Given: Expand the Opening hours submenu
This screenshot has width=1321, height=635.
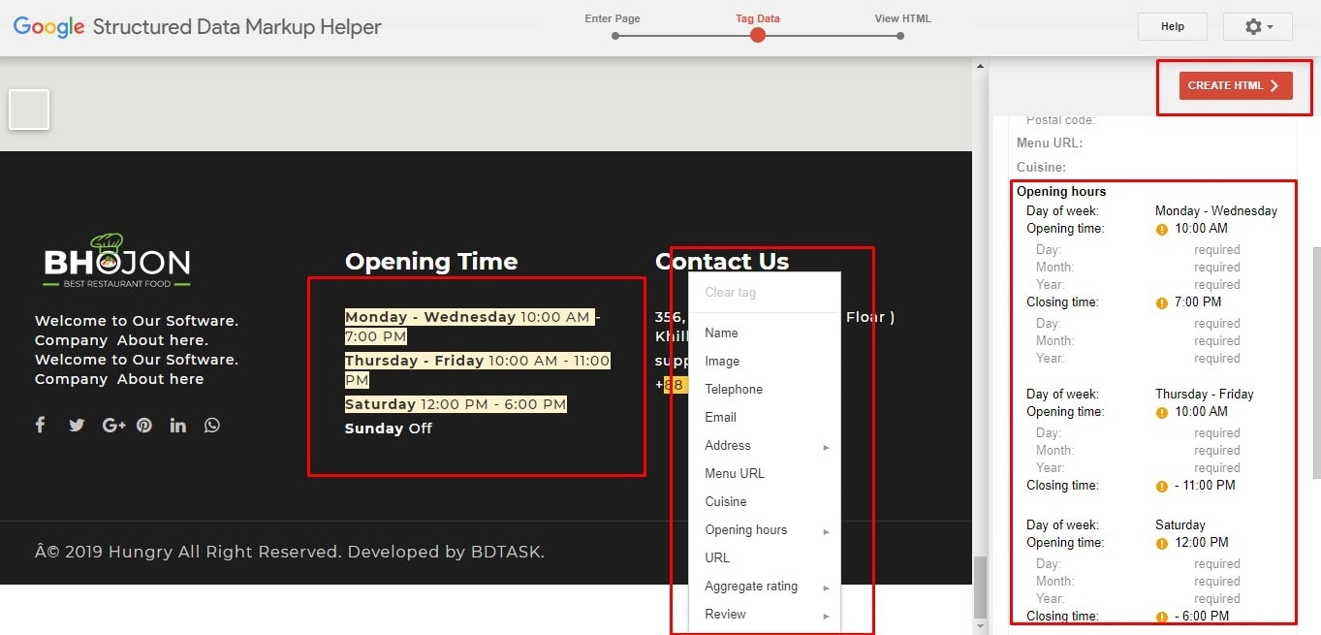Looking at the screenshot, I should pyautogui.click(x=764, y=530).
